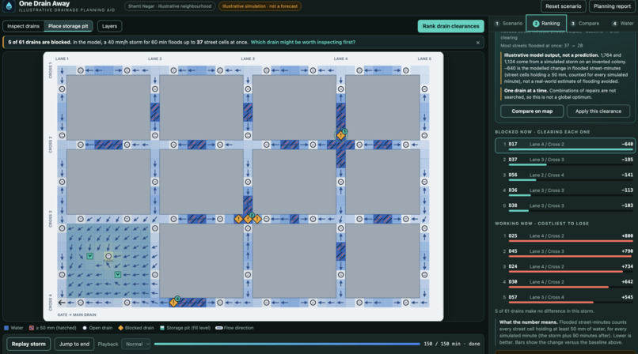Follow 'Which drain might be worth inspecting first?' link

click(302, 42)
